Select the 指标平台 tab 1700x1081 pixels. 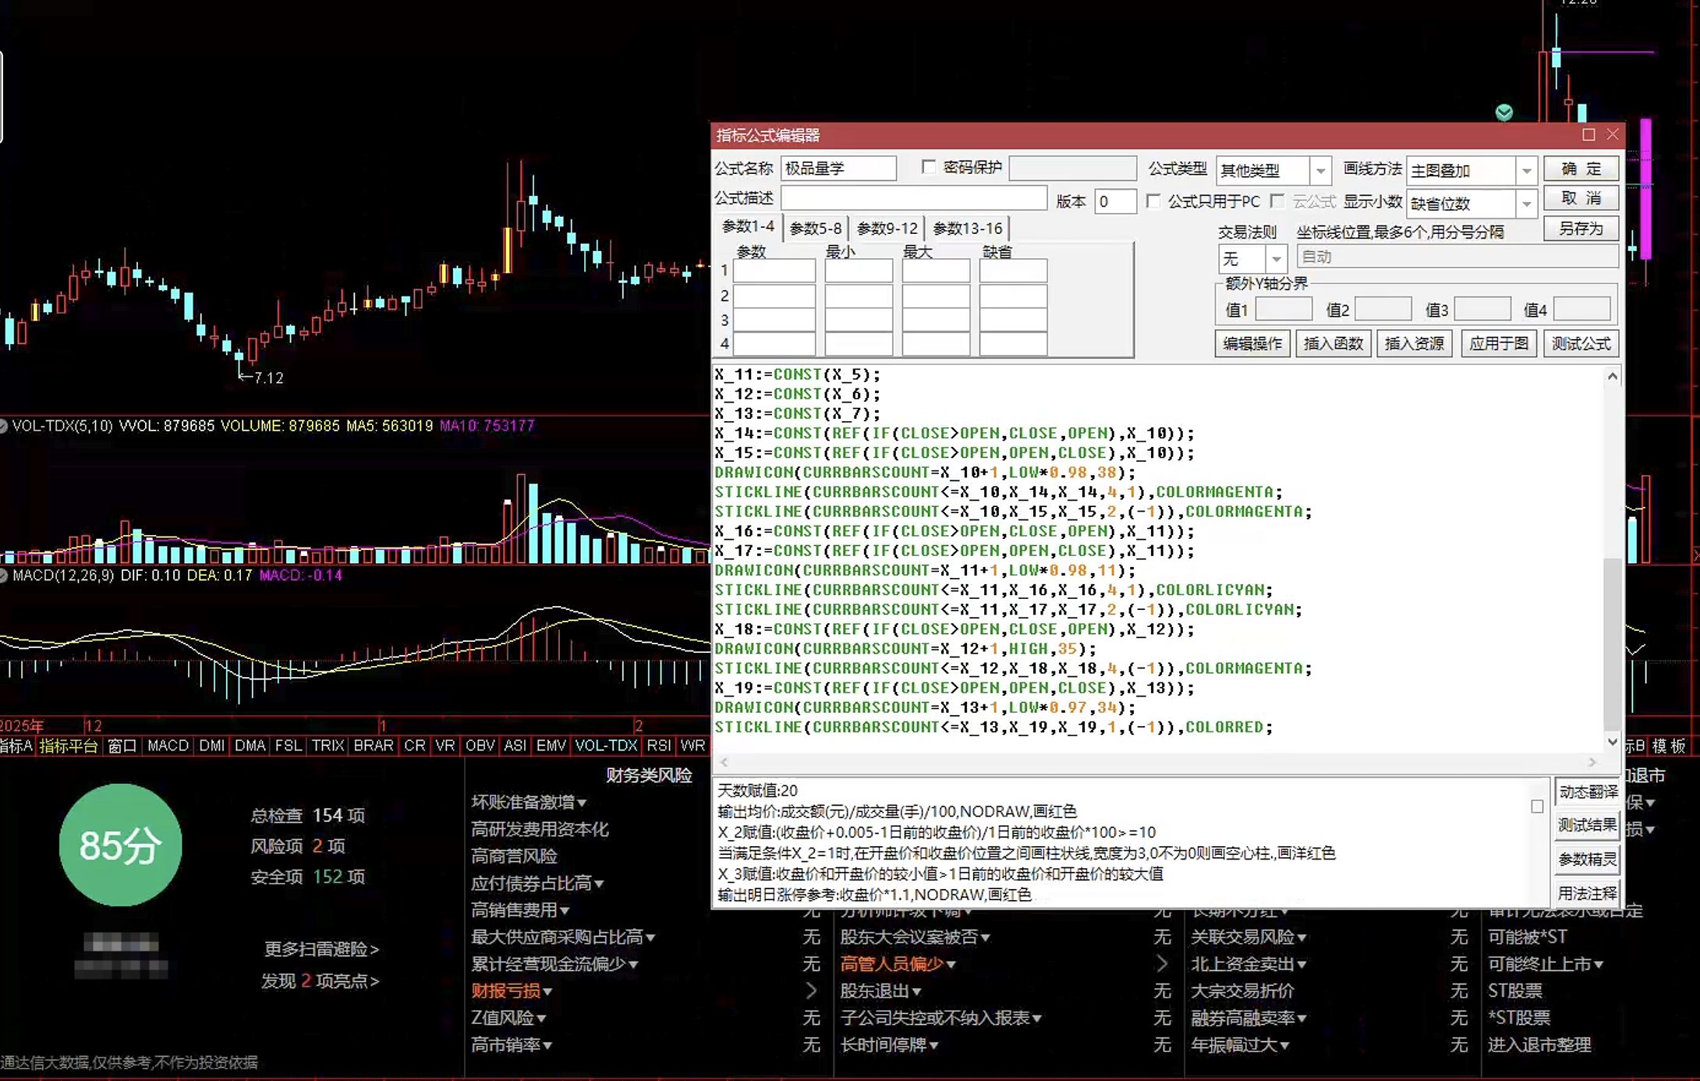pyautogui.click(x=69, y=746)
